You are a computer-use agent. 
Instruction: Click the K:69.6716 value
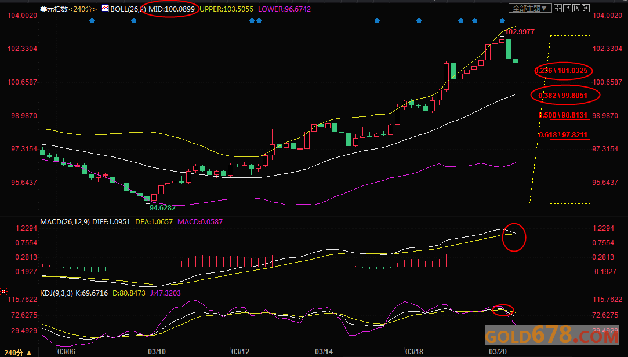tap(91, 293)
